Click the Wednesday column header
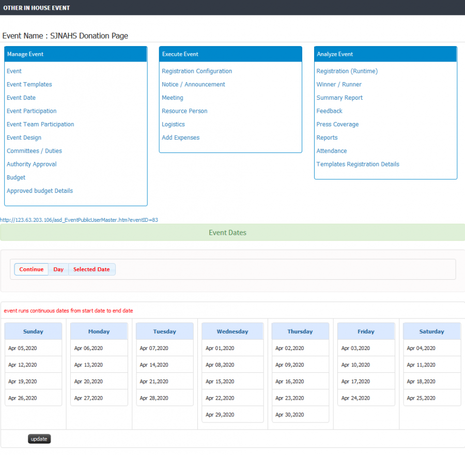 [x=233, y=331]
